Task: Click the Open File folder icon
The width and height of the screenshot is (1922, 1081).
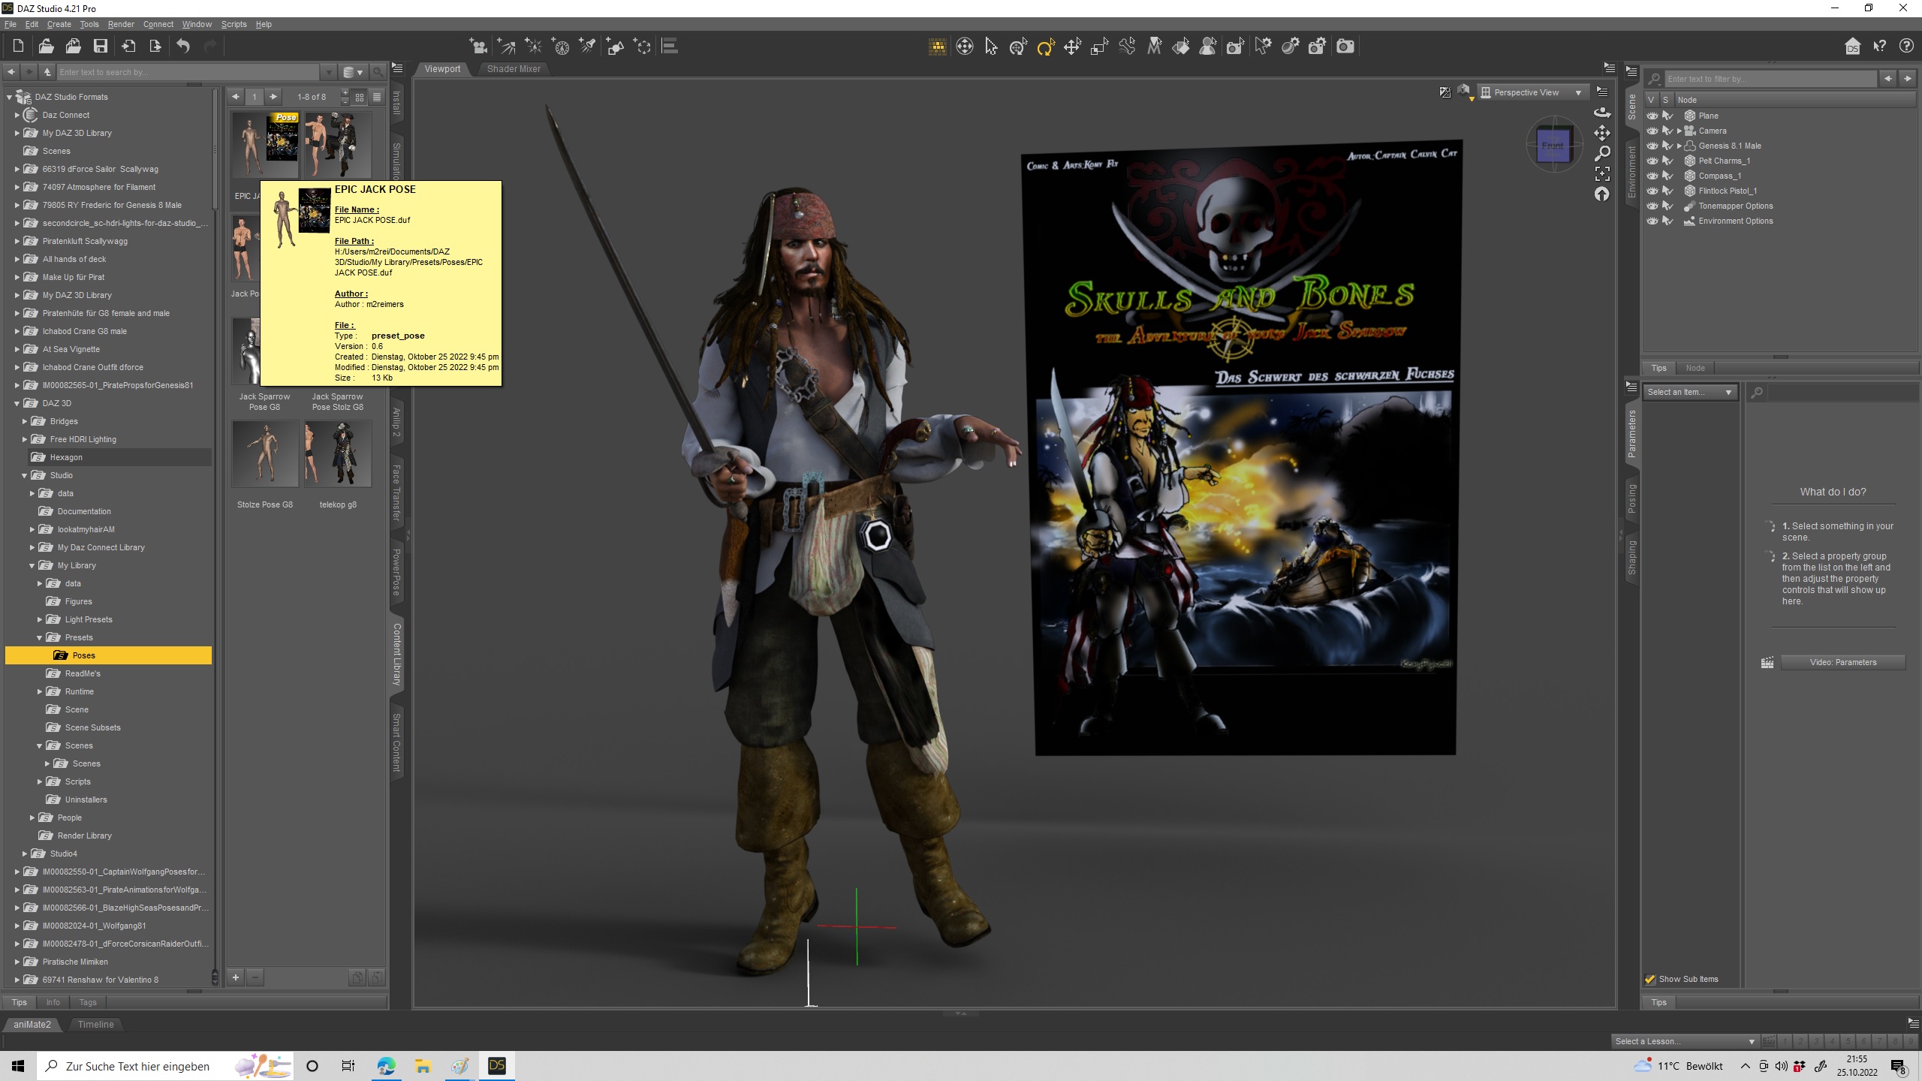Action: point(46,47)
